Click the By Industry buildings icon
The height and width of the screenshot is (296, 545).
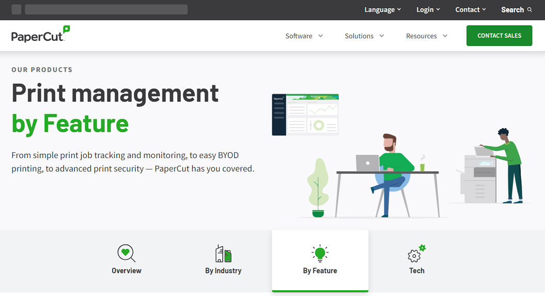223,254
